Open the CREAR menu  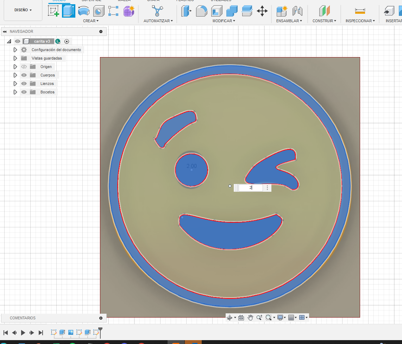tap(90, 21)
